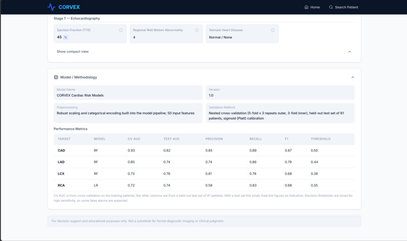Click the CV AUC column header
Screen dimensions: 407x241
(134, 139)
